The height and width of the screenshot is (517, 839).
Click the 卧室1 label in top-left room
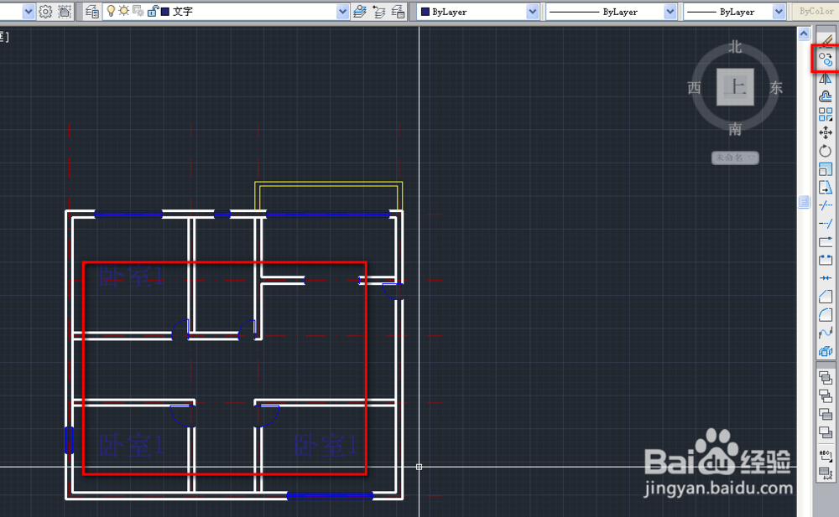pyautogui.click(x=132, y=277)
